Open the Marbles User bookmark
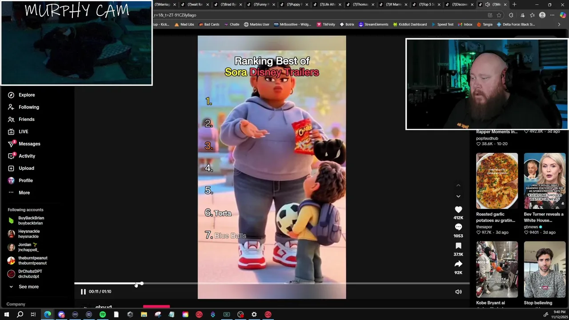The image size is (569, 320). coord(256,24)
